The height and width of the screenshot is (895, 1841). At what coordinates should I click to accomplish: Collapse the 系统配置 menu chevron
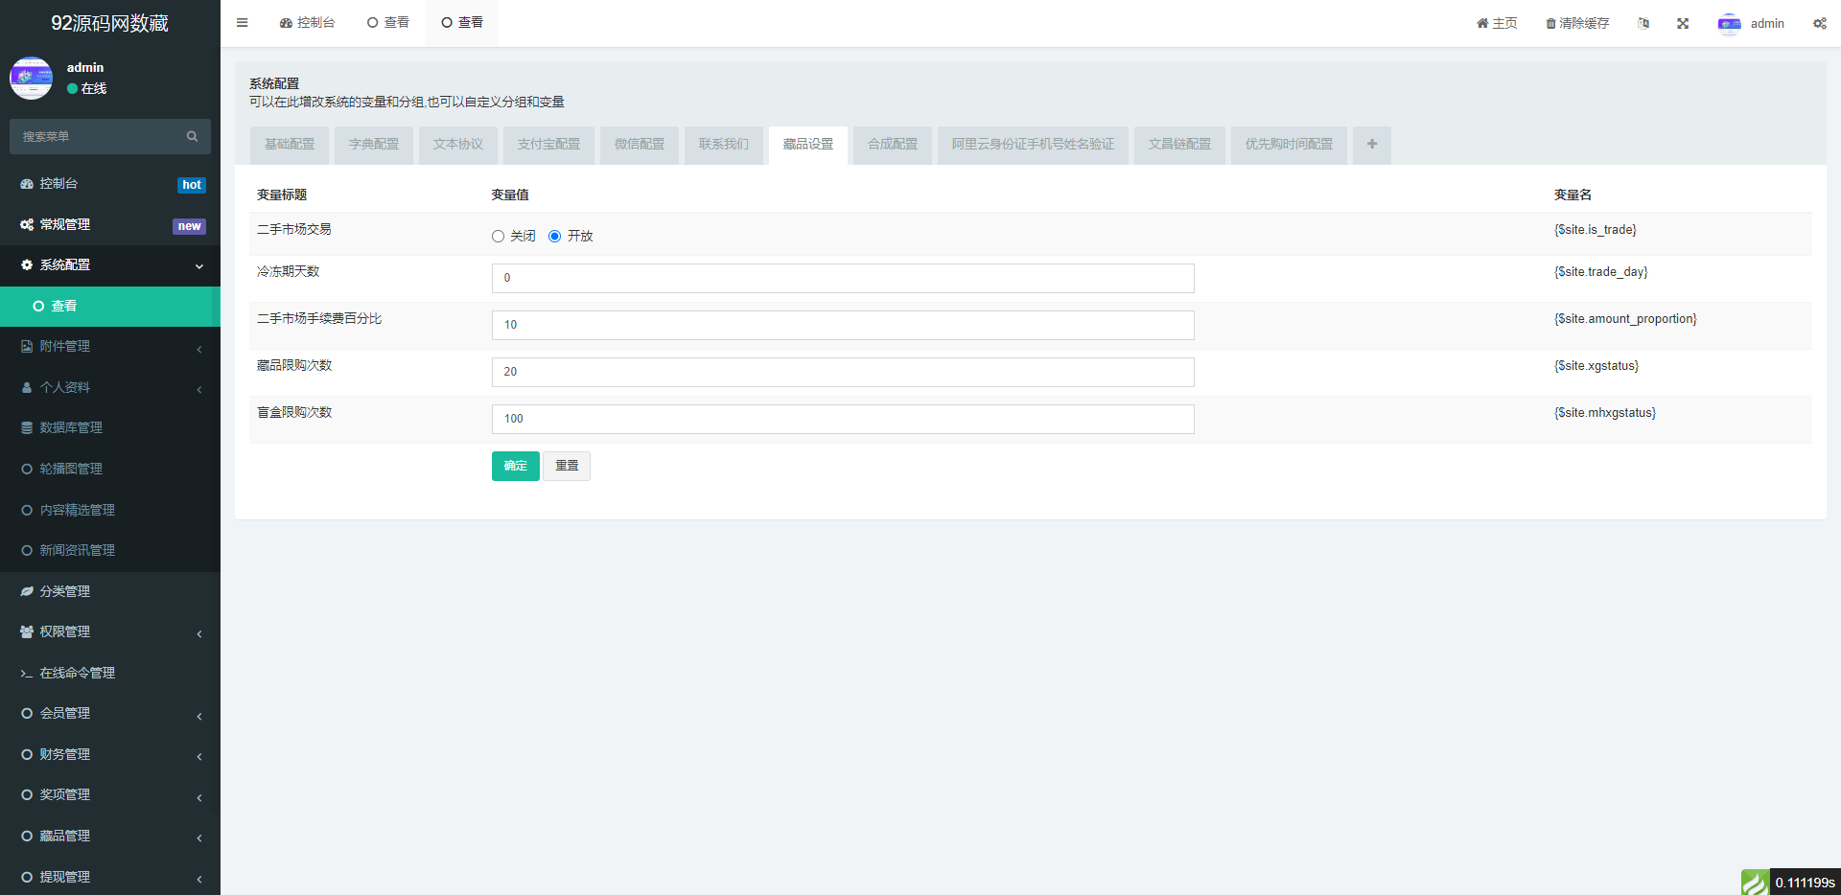(x=199, y=266)
